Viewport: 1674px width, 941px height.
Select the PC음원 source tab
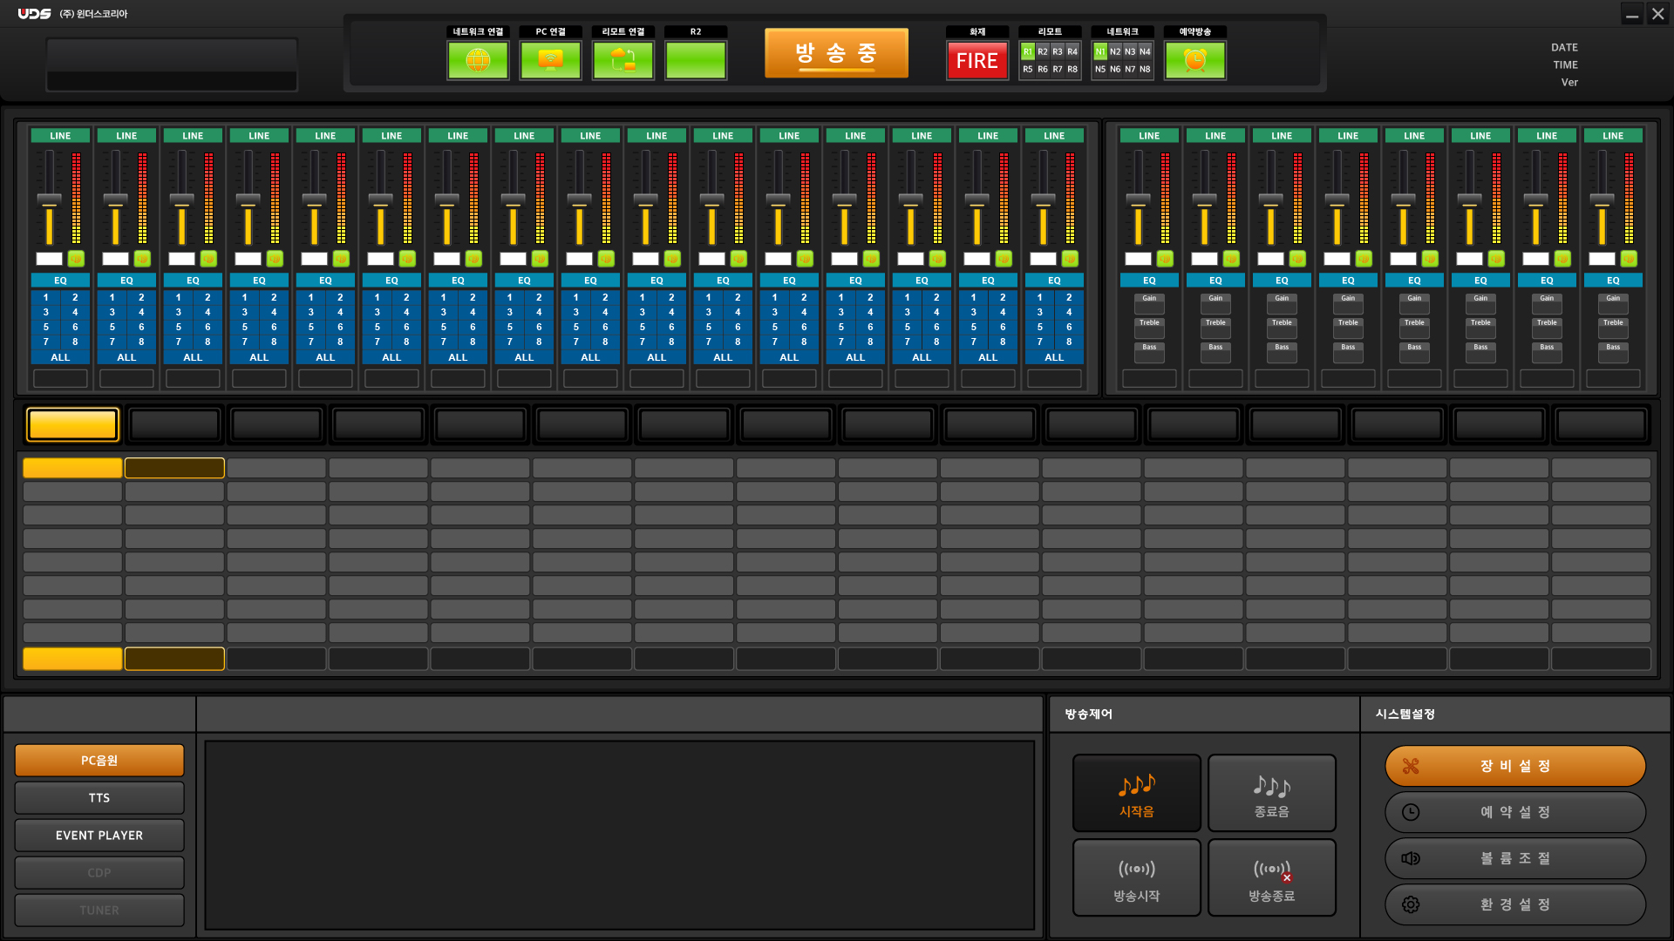(x=99, y=761)
